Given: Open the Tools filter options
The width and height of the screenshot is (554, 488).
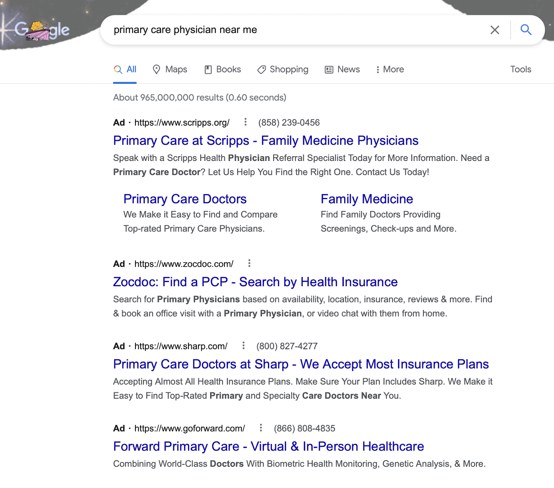Looking at the screenshot, I should pyautogui.click(x=520, y=69).
